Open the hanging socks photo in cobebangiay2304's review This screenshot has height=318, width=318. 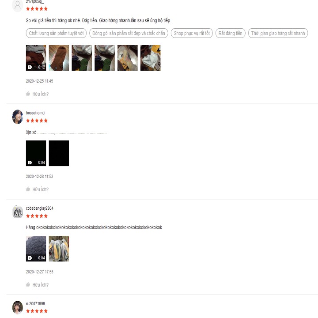click(59, 248)
